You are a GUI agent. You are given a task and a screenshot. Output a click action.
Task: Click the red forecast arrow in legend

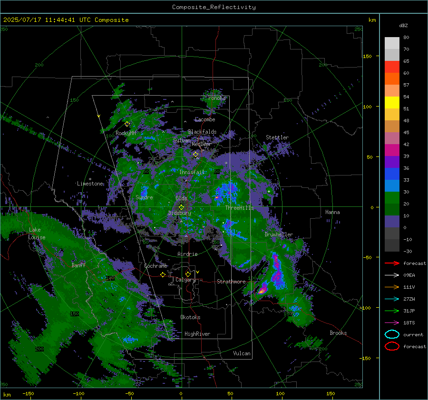392,263
